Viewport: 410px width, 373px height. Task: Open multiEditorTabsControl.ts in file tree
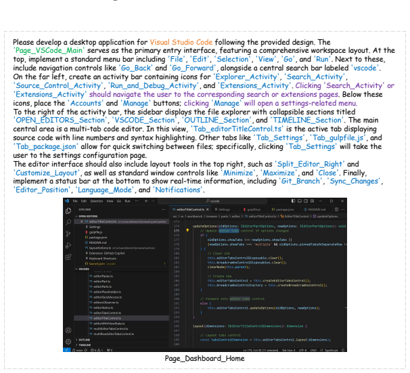[x=122, y=329]
